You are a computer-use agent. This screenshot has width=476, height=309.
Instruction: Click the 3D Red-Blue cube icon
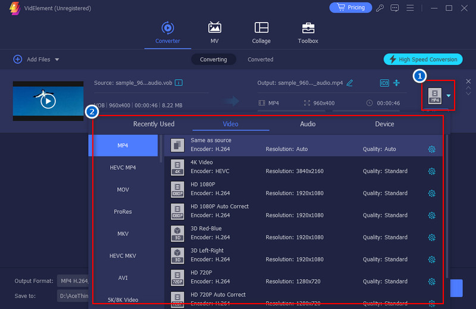point(177,233)
